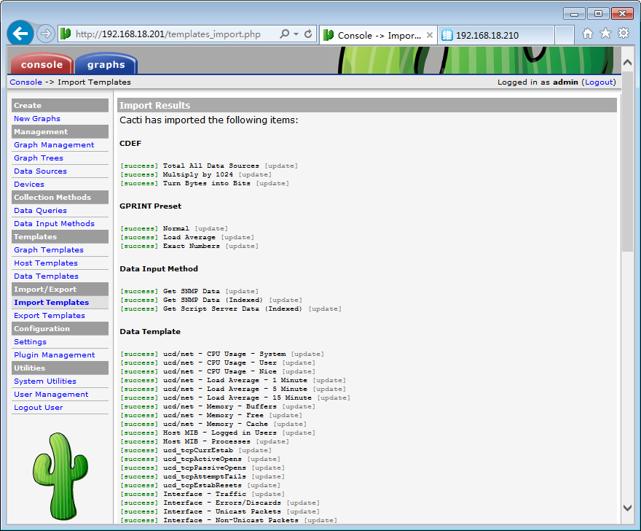Open Plugin Management link
The width and height of the screenshot is (641, 531).
point(55,354)
